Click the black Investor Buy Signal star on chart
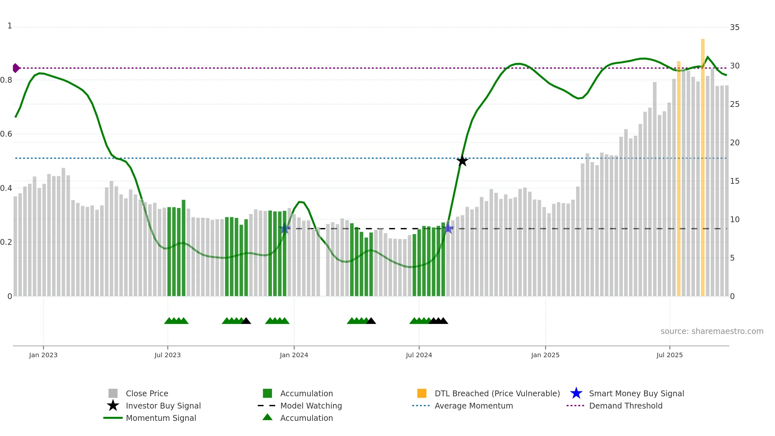 coord(462,161)
